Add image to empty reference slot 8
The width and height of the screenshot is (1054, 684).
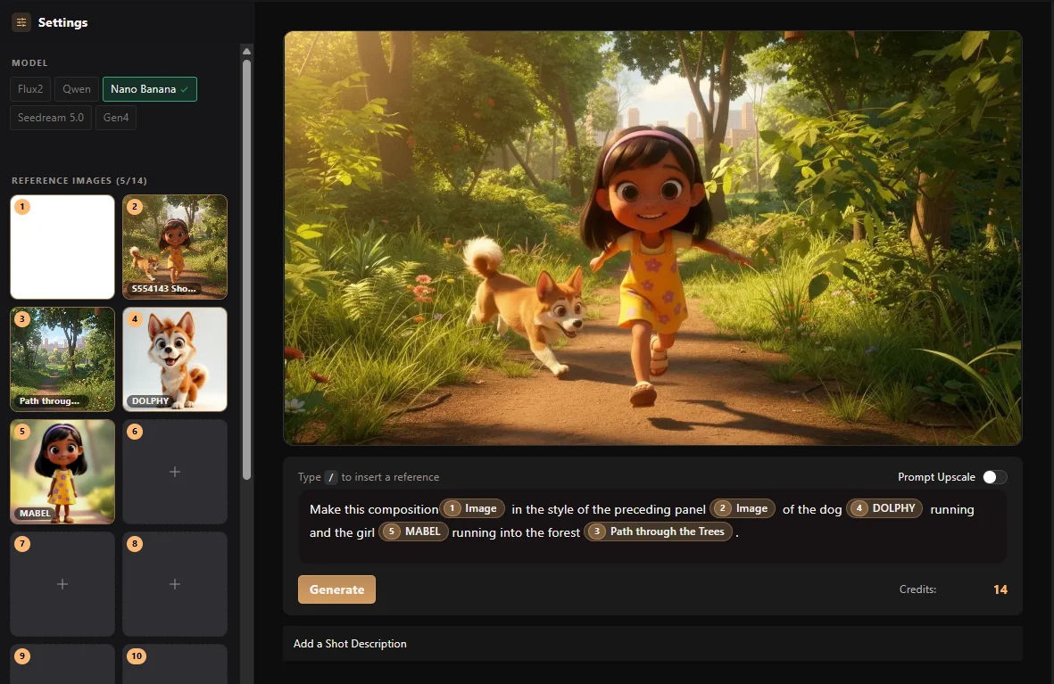(x=175, y=584)
